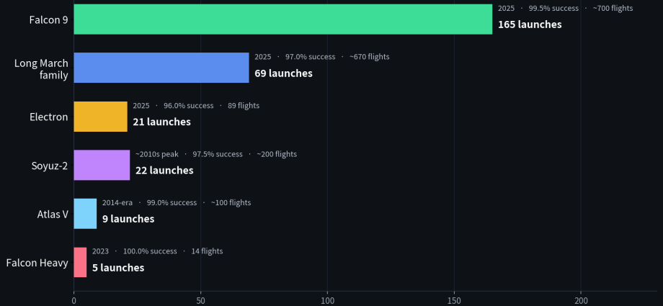Click the x-axis tick label '200'
Viewport: 663px width, 306px height.
pos(581,300)
